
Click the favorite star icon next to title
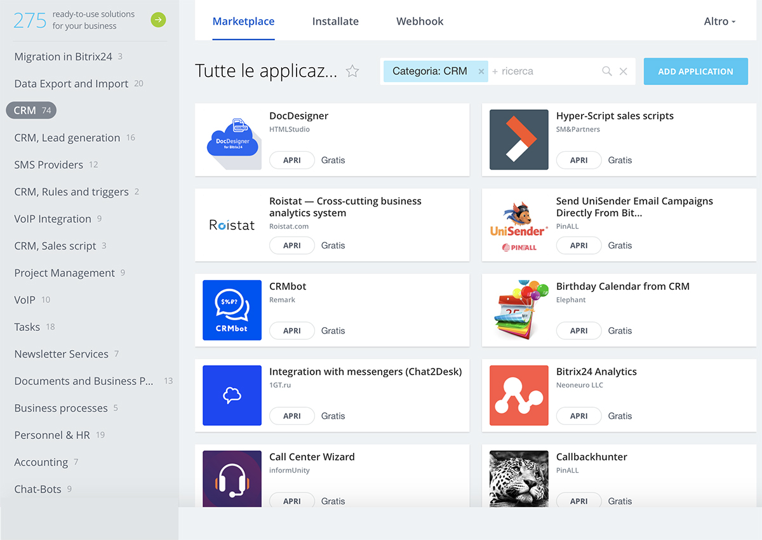coord(352,71)
